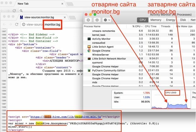Switch to the Energy tab
Viewport: 196px width, 132px height.
point(171,20)
